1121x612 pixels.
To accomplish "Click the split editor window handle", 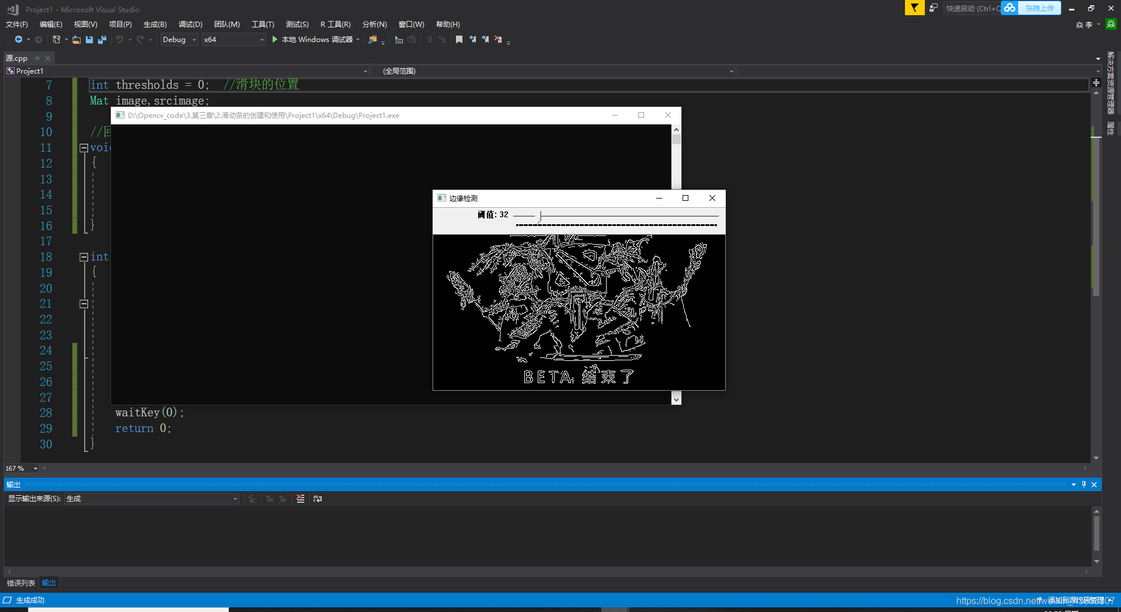I will click(x=1096, y=83).
